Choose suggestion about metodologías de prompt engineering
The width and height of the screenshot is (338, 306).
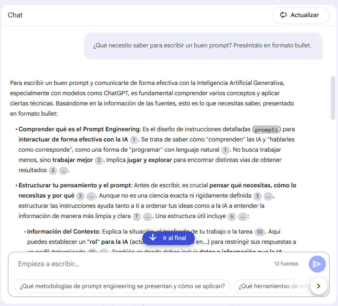tap(122, 286)
